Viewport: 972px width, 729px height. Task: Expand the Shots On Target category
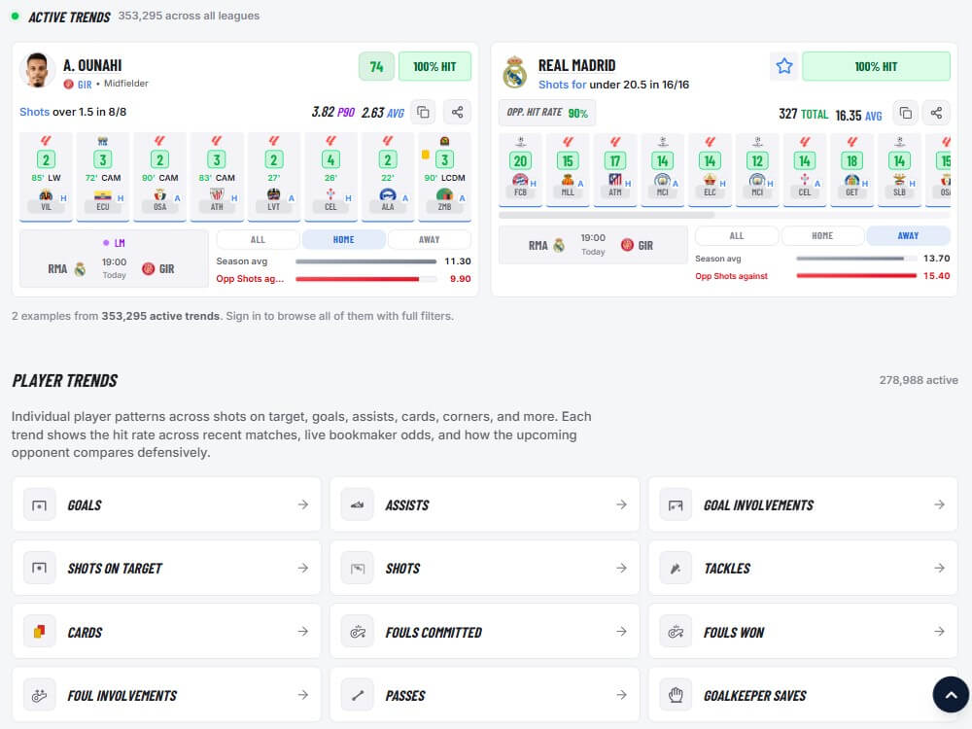pyautogui.click(x=165, y=568)
